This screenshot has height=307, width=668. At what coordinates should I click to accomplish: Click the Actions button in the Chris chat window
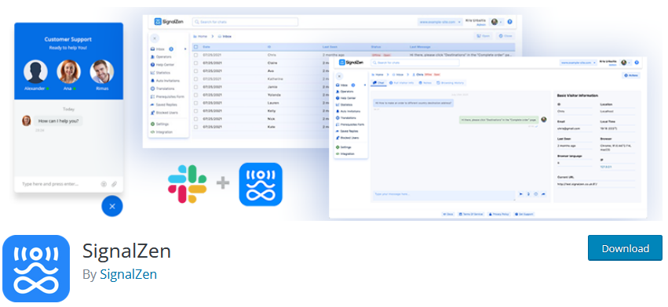click(x=631, y=75)
